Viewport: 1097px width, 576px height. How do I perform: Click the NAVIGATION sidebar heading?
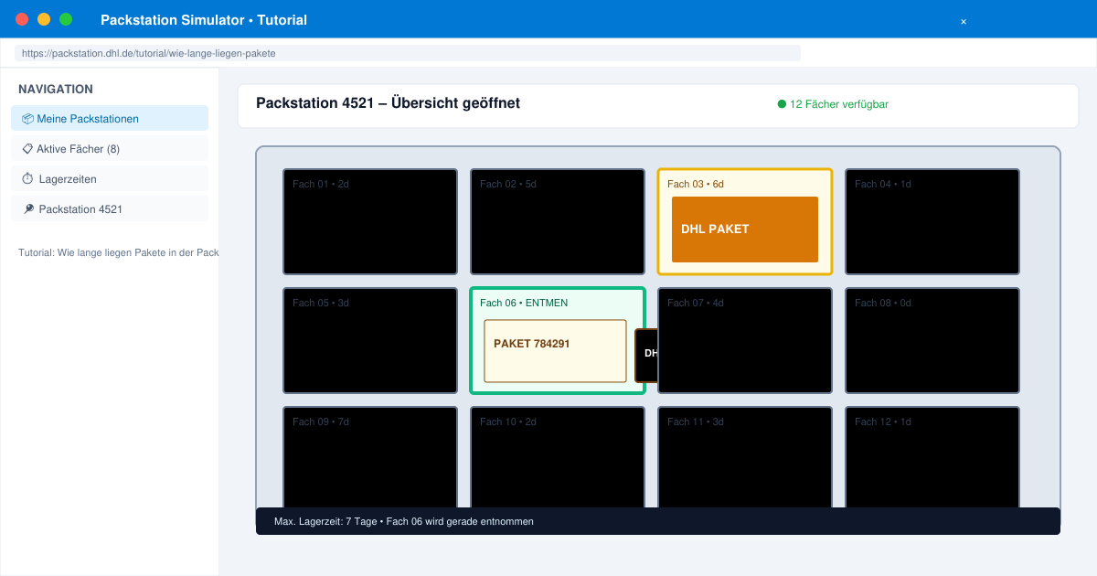[56, 89]
